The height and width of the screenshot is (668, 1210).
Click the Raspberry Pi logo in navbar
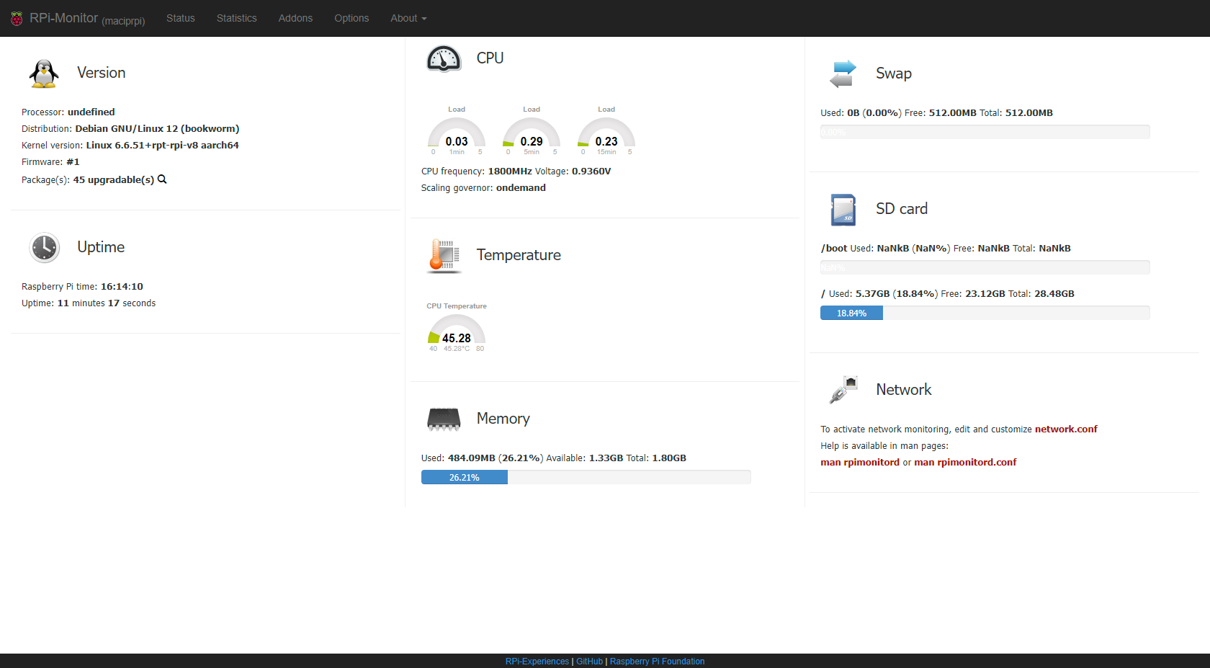point(17,19)
